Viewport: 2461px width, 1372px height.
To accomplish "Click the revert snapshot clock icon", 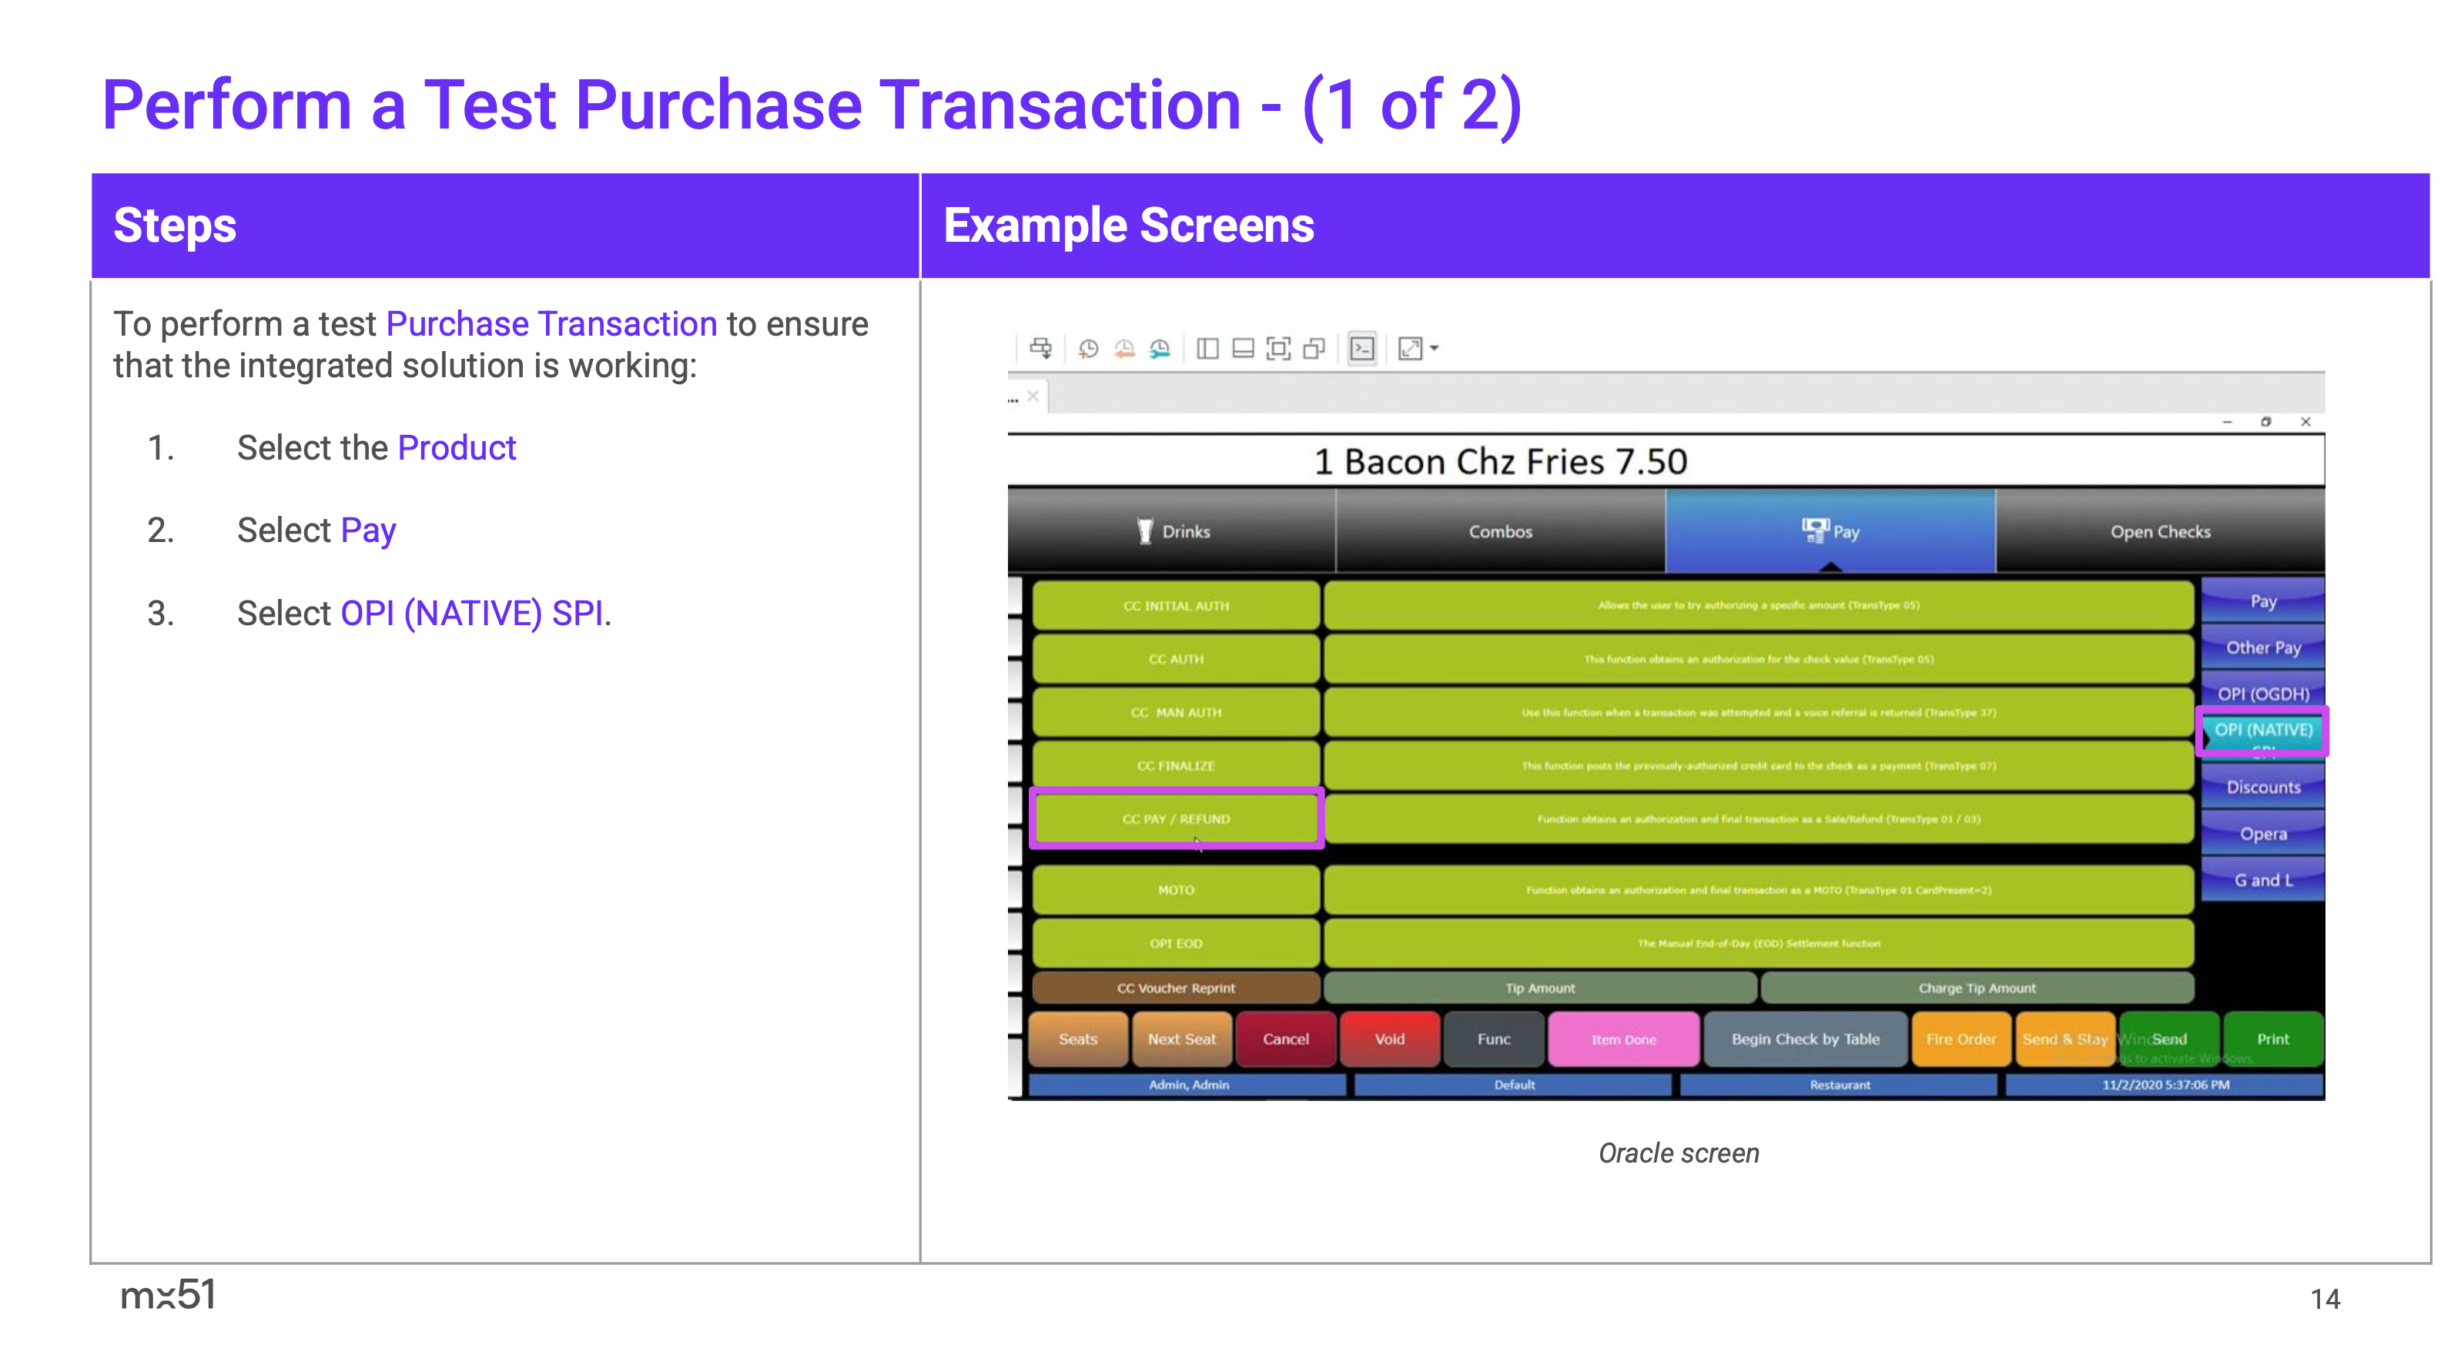I will tap(1124, 349).
